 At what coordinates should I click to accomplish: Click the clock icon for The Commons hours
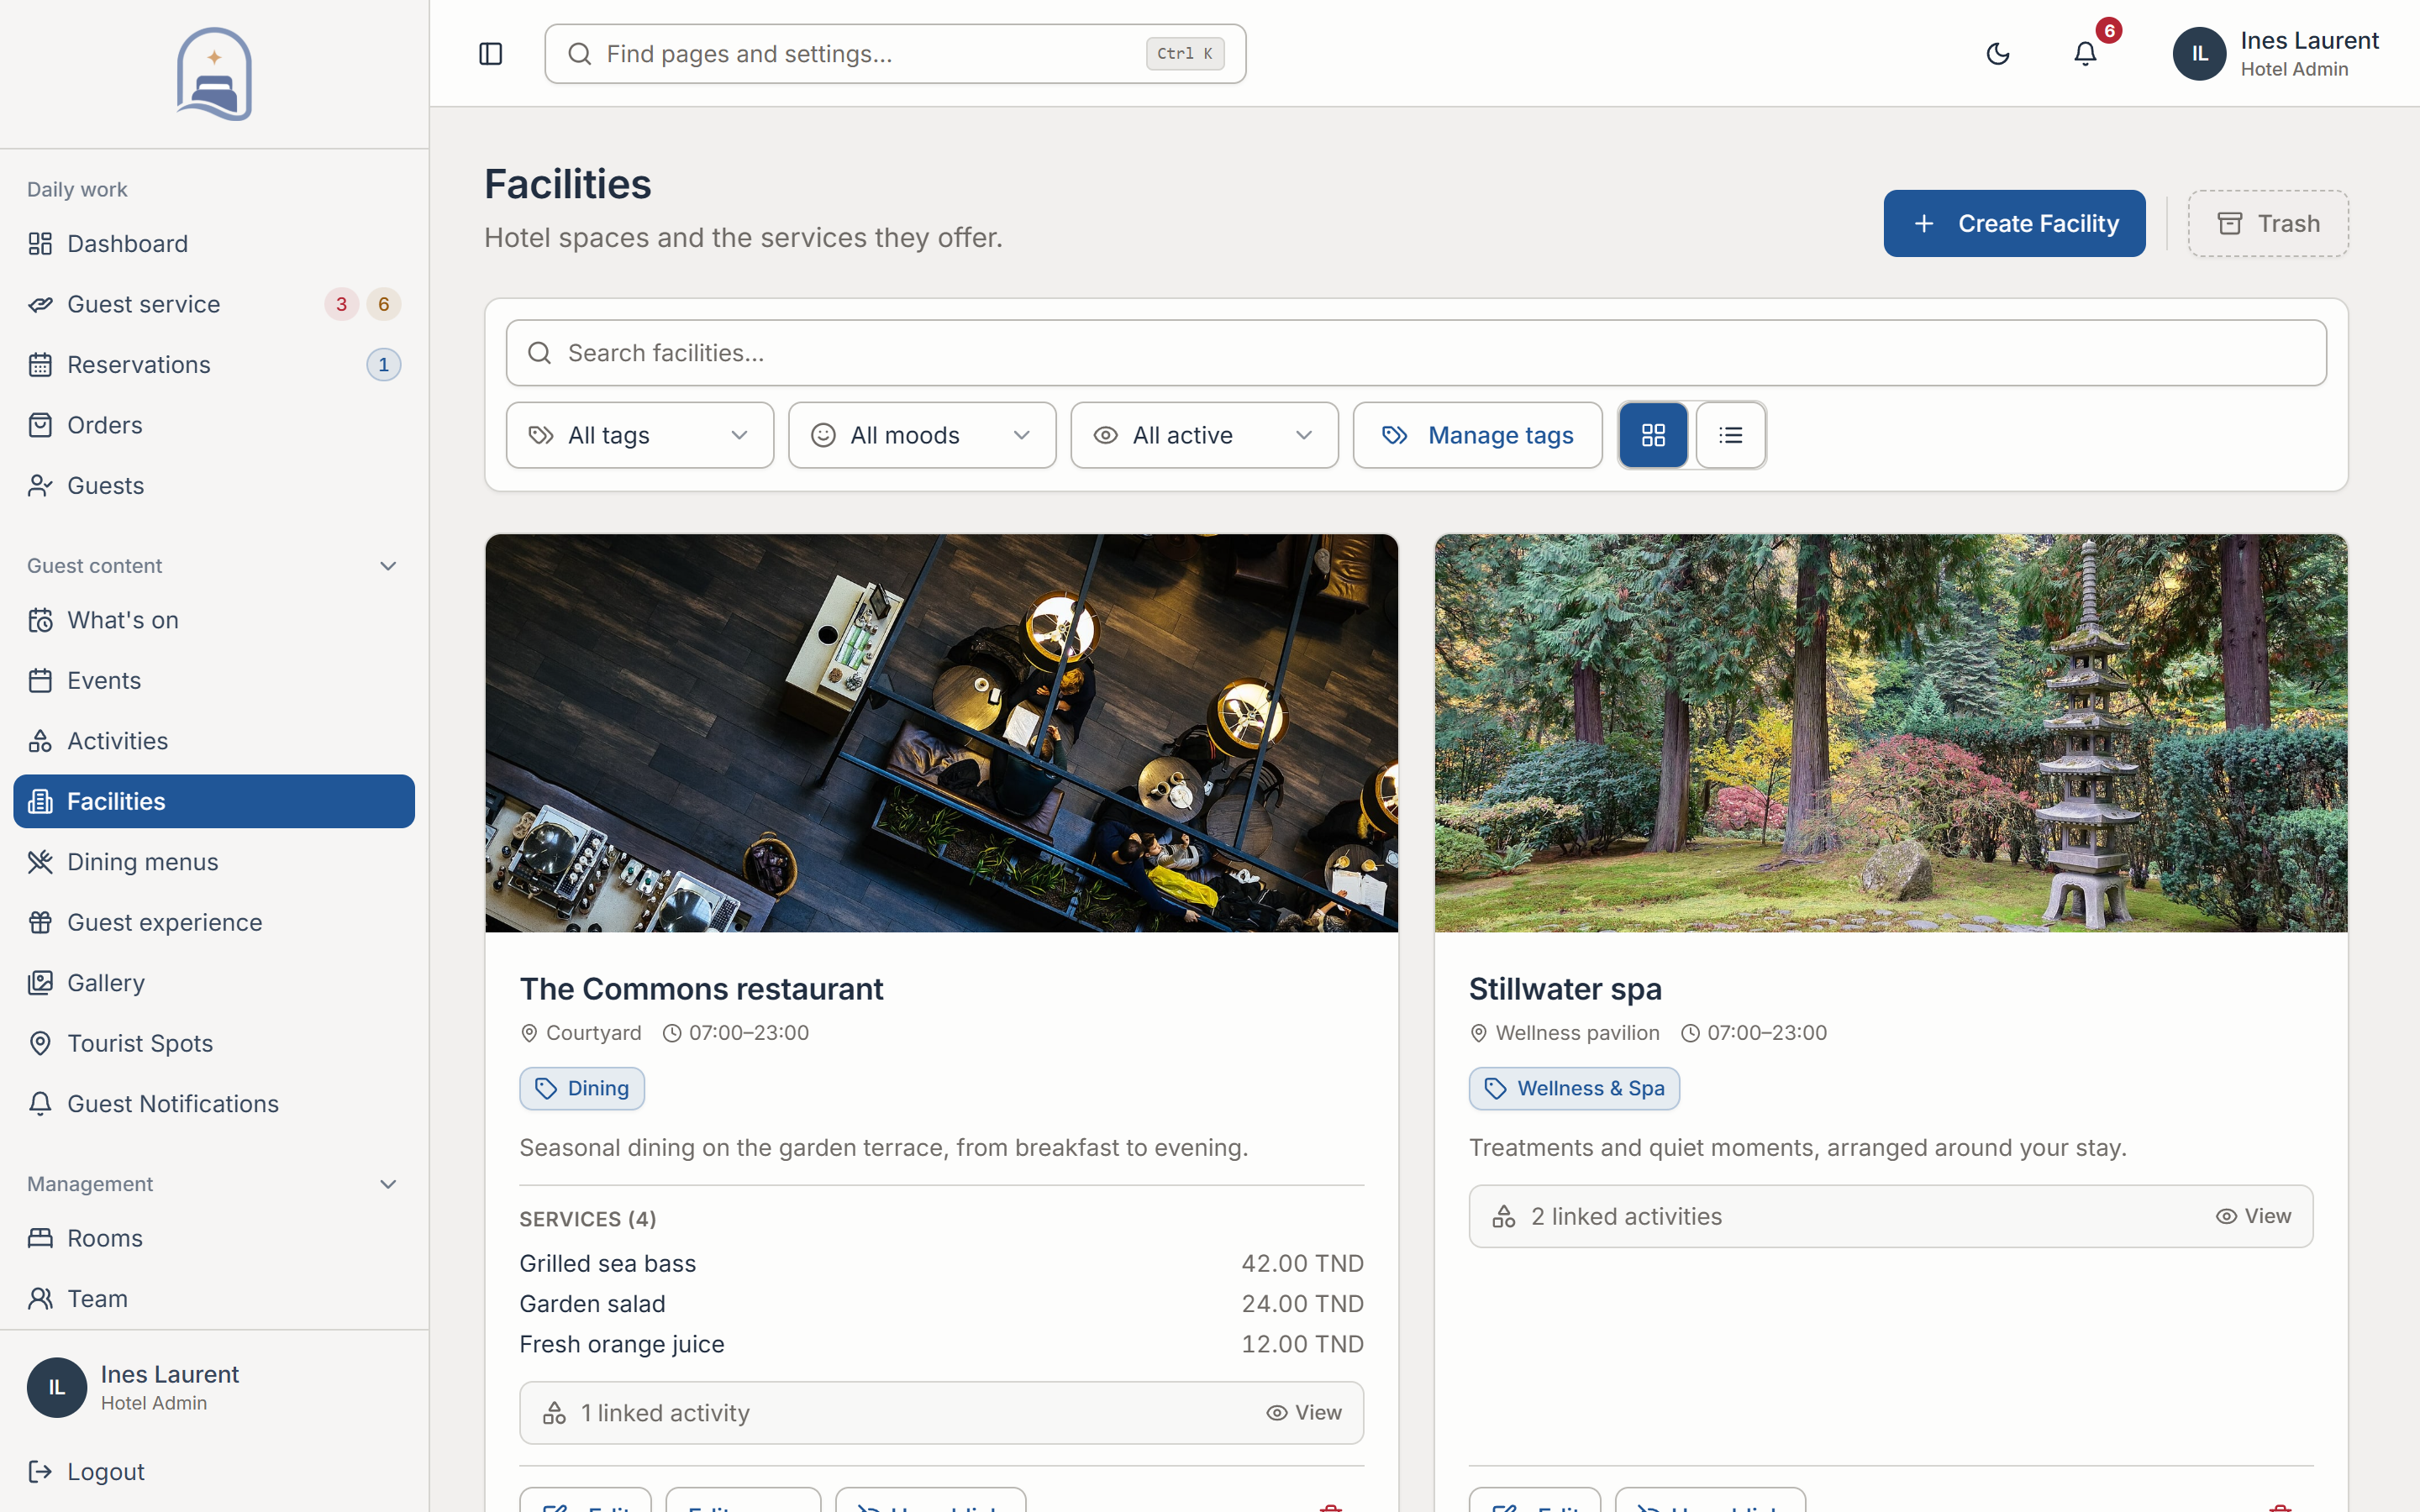click(x=672, y=1033)
